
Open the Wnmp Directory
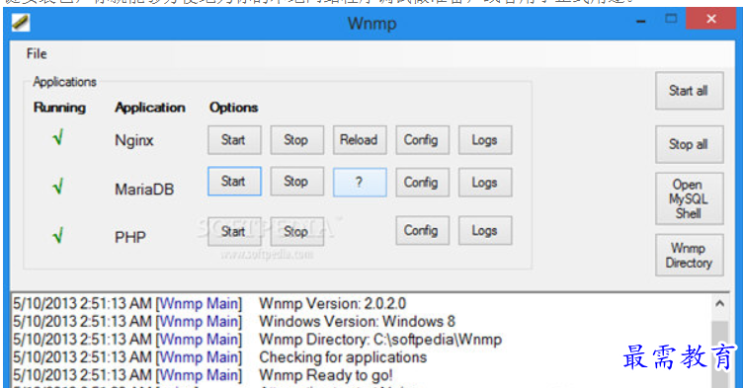[x=689, y=255]
